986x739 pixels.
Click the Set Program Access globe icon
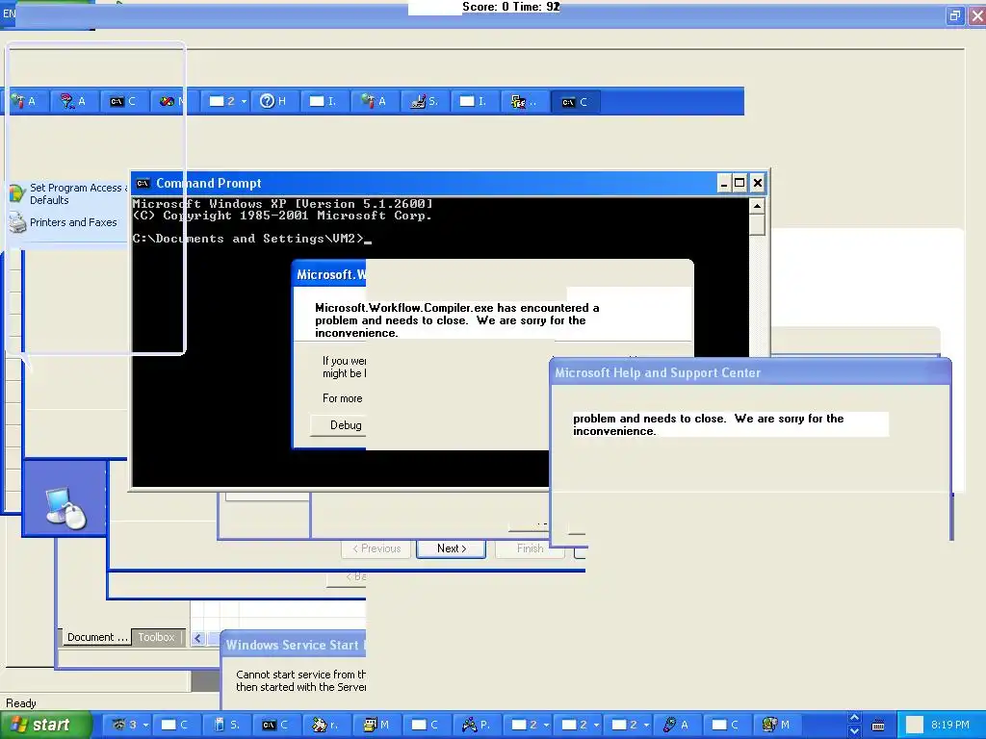coord(17,192)
